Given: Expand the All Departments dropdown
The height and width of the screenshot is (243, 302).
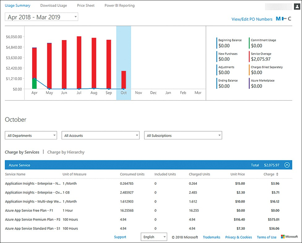Looking at the screenshot, I should (31, 135).
